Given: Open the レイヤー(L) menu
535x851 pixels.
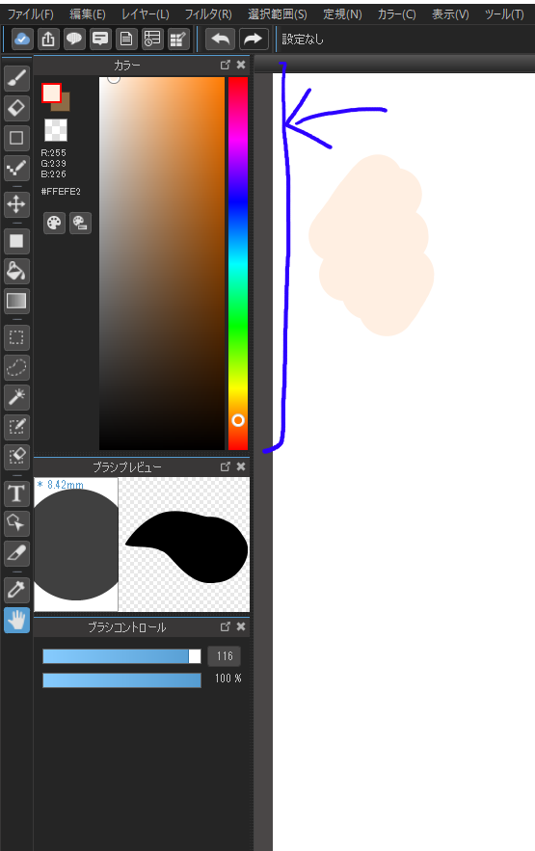Looking at the screenshot, I should [x=145, y=14].
